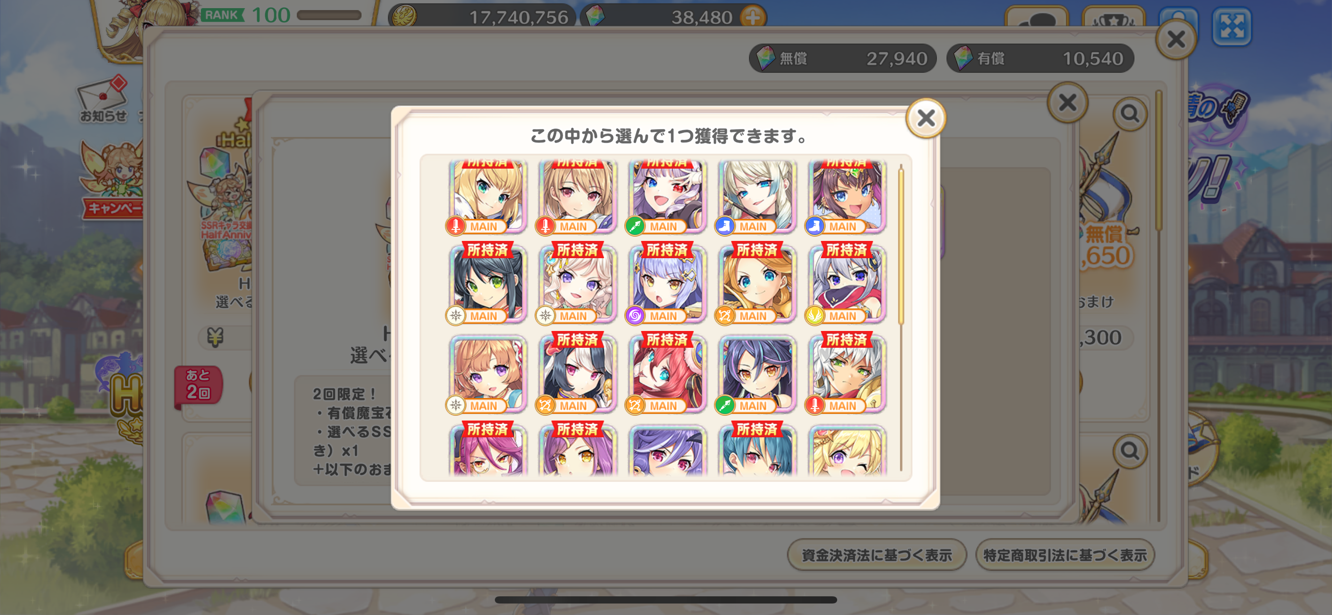The height and width of the screenshot is (615, 1332).
Task: Close the character selection popup
Action: click(x=925, y=118)
